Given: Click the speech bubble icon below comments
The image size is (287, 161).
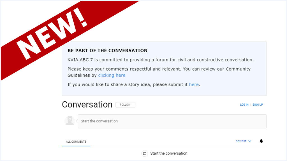Looking at the screenshot, I should [145, 153].
